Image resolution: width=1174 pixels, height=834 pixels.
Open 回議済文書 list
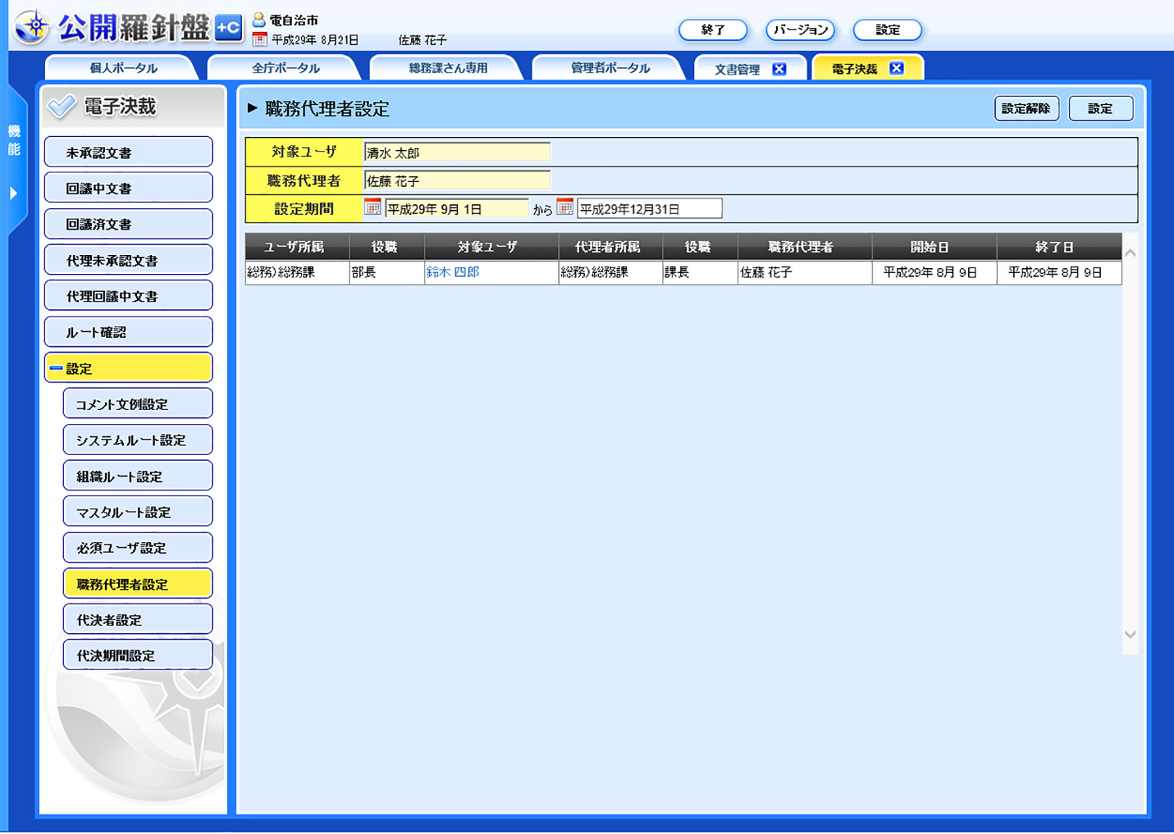click(128, 224)
